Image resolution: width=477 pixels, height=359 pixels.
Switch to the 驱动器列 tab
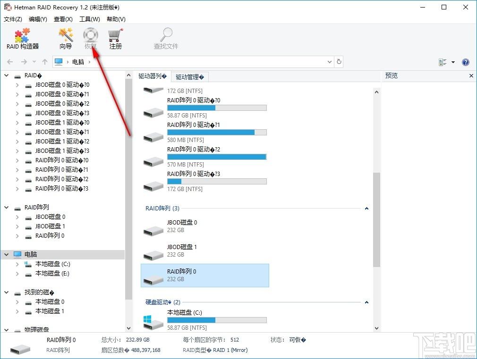(x=153, y=76)
